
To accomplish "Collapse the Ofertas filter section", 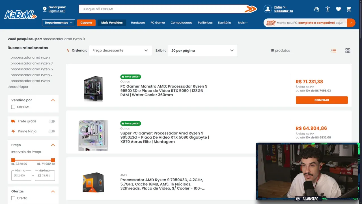I will point(53,191).
